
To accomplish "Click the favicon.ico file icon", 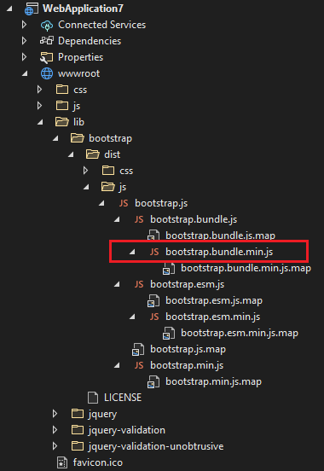I will (62, 462).
